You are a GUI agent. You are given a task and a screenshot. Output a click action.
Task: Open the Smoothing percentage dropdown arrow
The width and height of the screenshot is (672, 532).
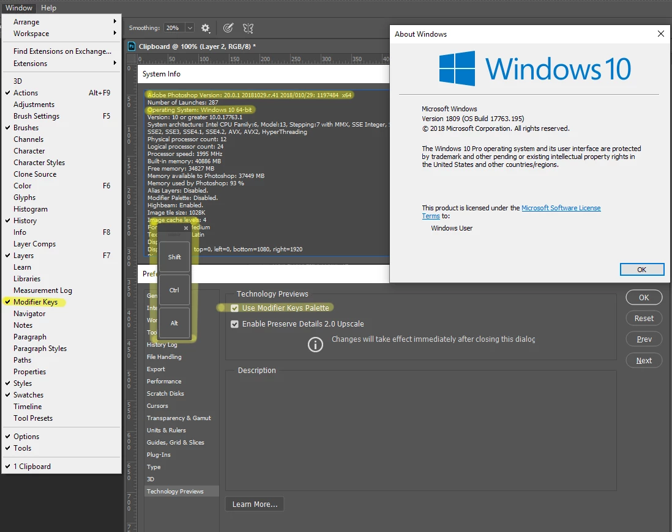(190, 28)
